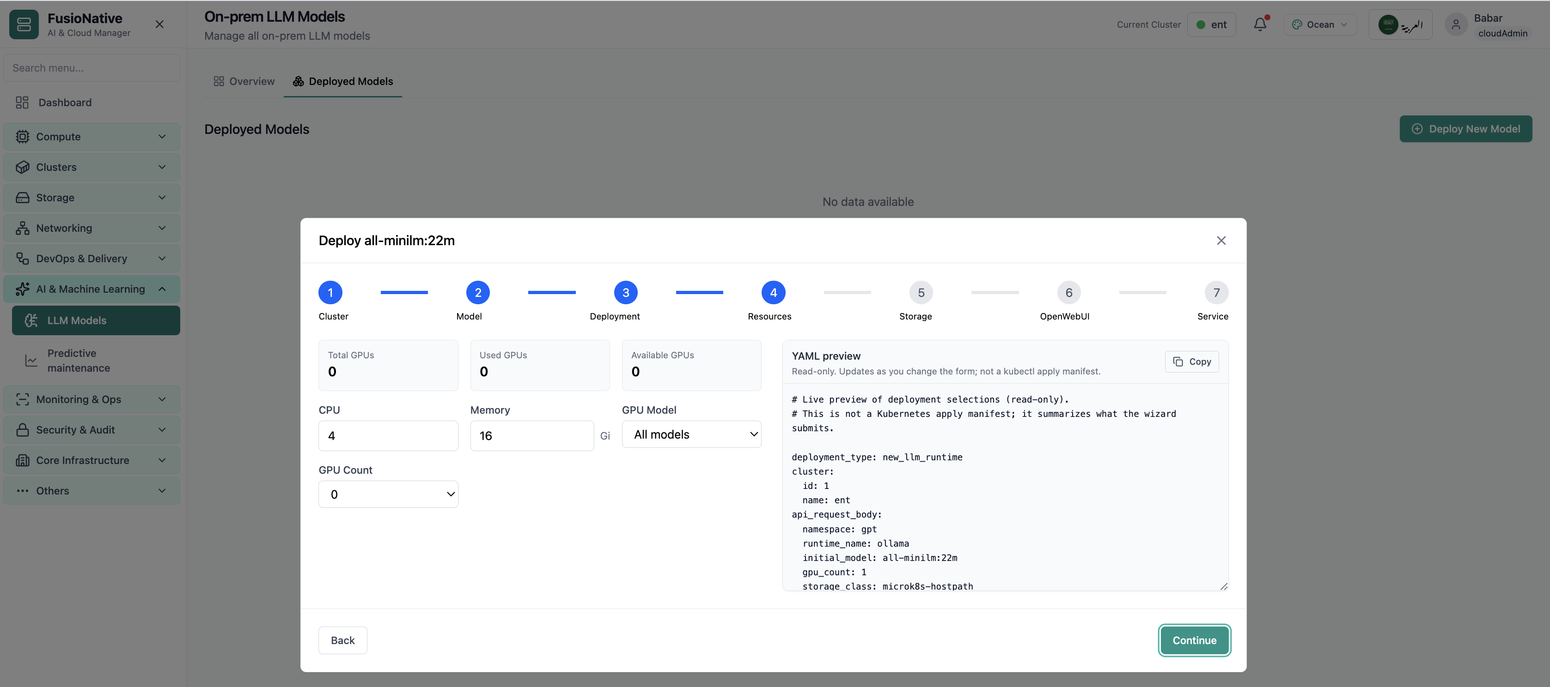Collapse the AI & Machine Learning chevron
Image resolution: width=1550 pixels, height=687 pixels.
[162, 289]
